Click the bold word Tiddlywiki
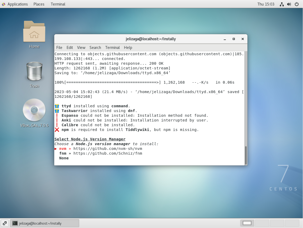Screen dimensions: 303x228 point(137,130)
